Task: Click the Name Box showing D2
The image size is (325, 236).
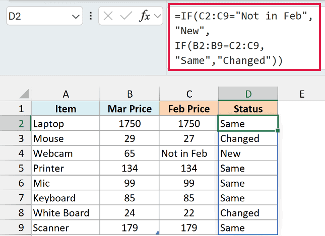Action: (x=44, y=16)
